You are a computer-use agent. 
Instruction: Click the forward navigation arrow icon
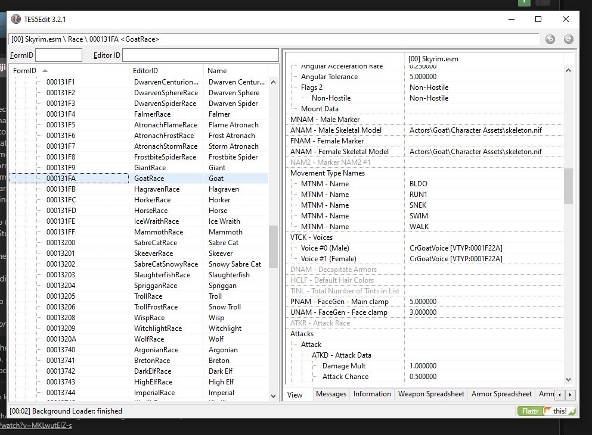point(569,39)
